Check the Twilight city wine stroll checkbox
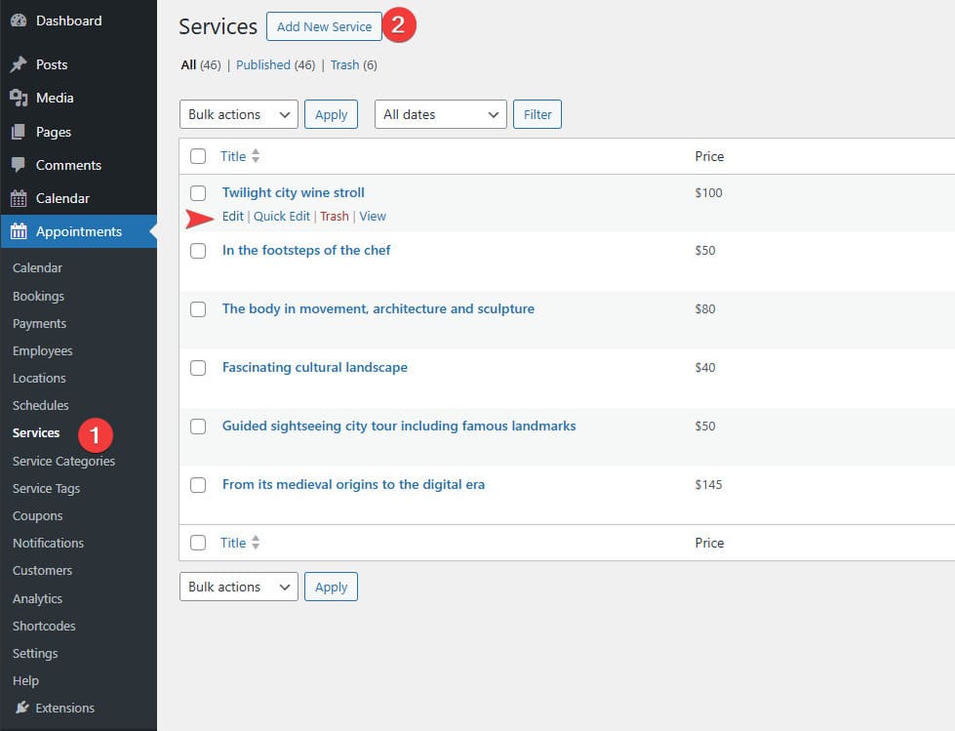955x731 pixels. click(x=198, y=192)
